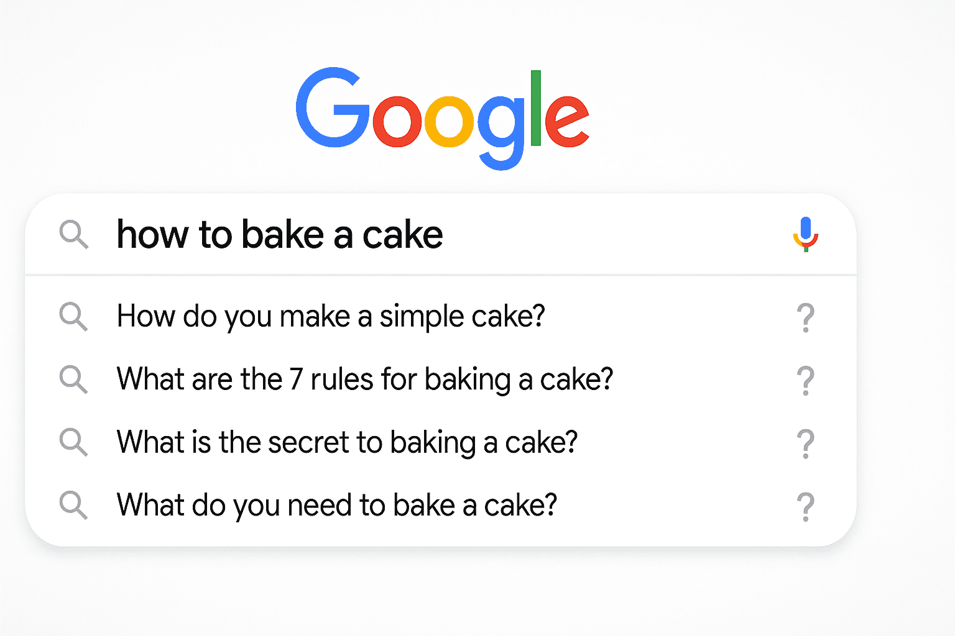Screen dimensions: 955x636
Task: Click question mark next to 'secret to baking a cake'
Action: 806,443
